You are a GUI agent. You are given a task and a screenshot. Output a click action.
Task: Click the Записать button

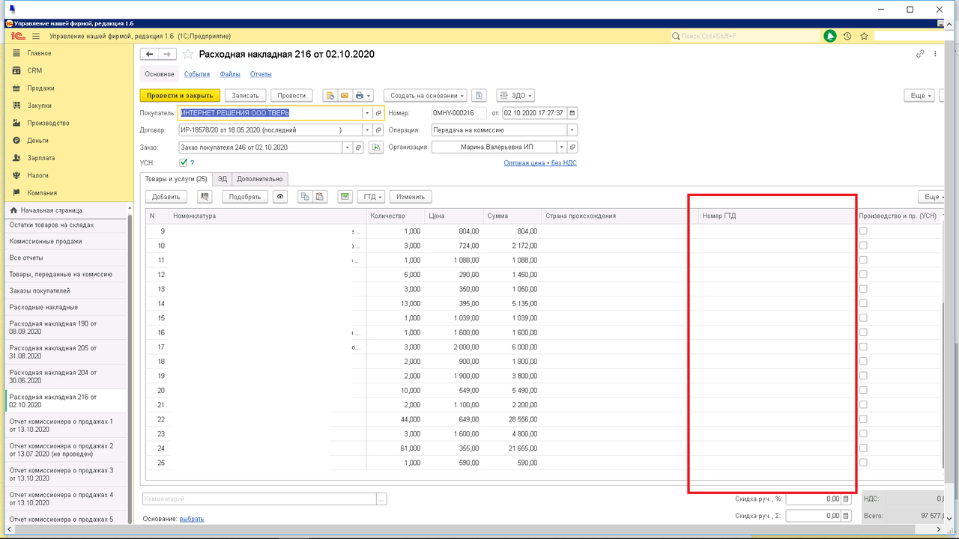[x=245, y=95]
